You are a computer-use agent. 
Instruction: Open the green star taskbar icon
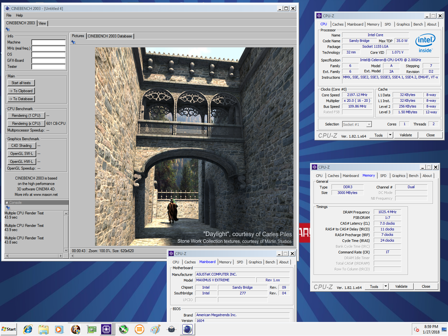click(124, 329)
